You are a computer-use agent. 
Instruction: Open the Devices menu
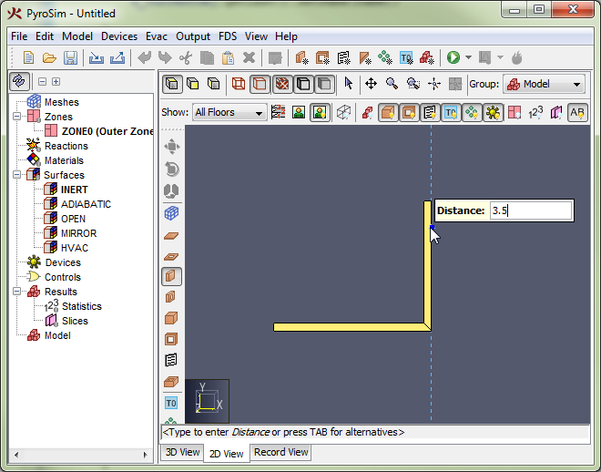(x=119, y=36)
